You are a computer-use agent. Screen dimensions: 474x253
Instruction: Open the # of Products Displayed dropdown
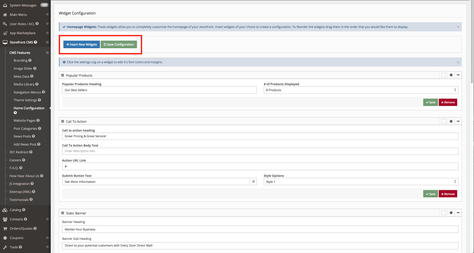point(361,90)
